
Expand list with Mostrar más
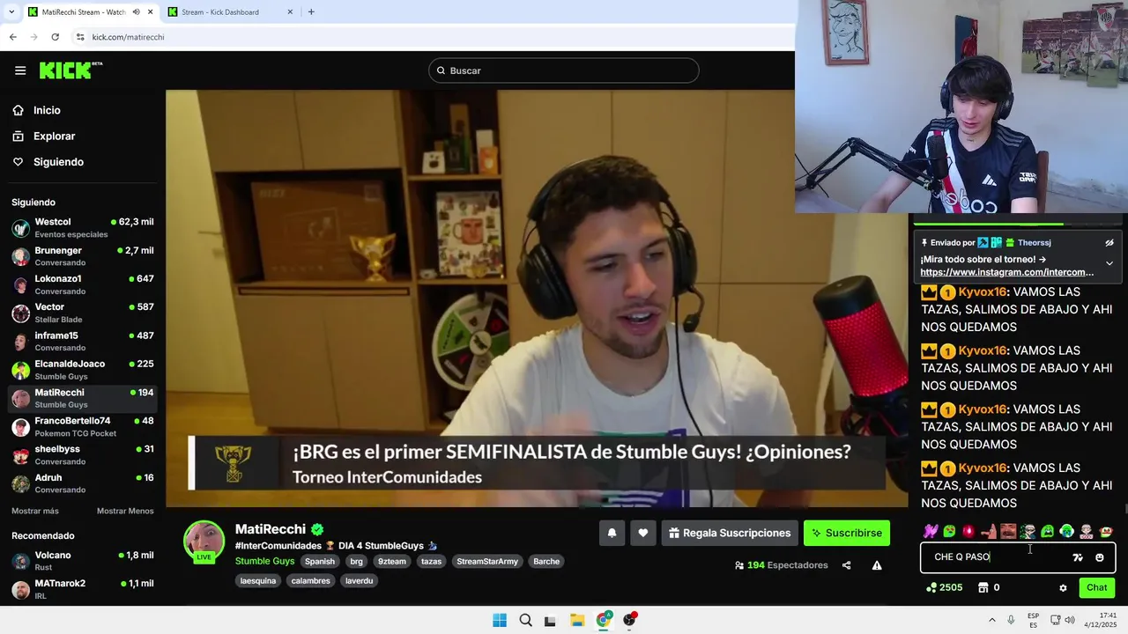(35, 511)
